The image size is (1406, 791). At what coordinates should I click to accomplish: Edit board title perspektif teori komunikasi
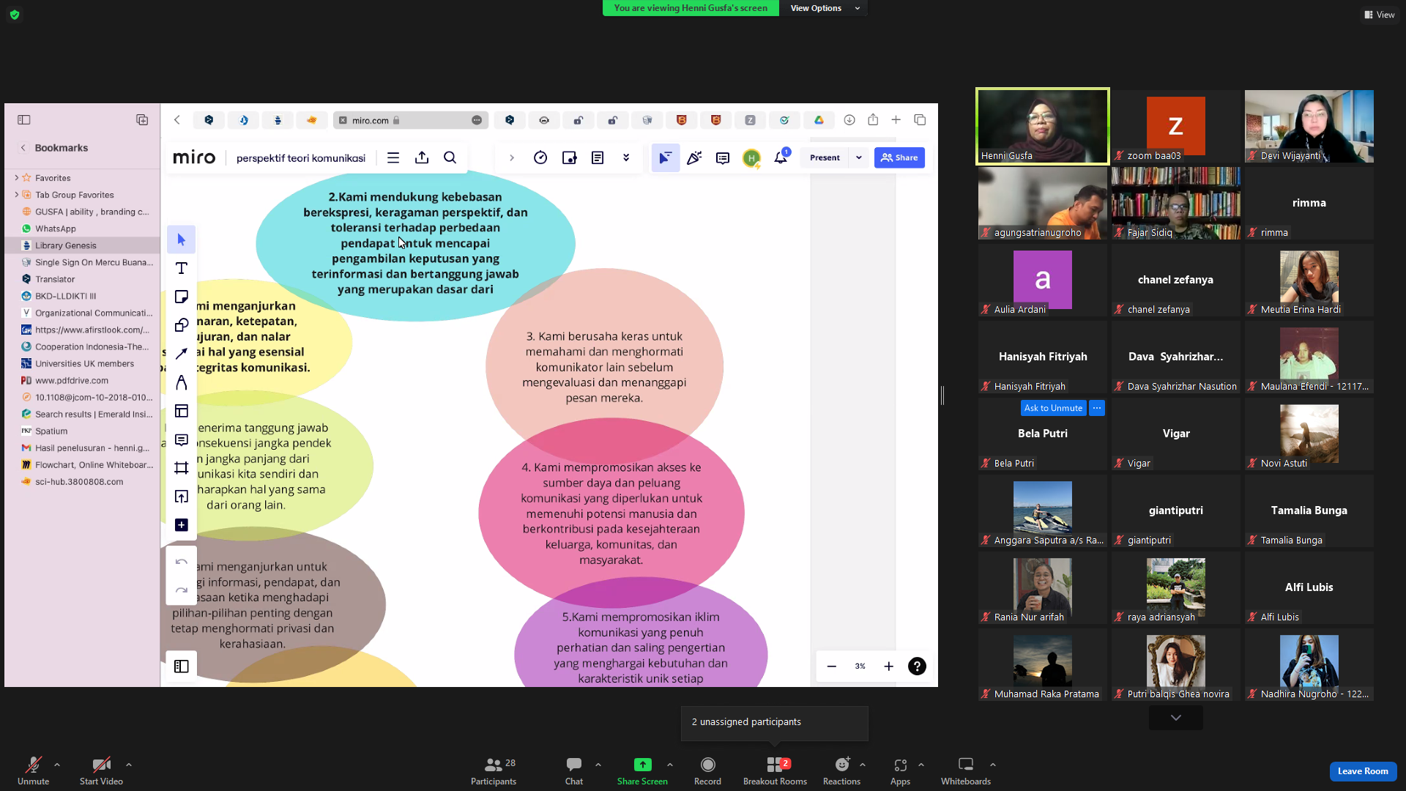coord(301,157)
